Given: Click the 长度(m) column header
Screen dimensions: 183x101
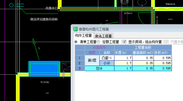Looking at the screenshot, I should (x=123, y=53).
